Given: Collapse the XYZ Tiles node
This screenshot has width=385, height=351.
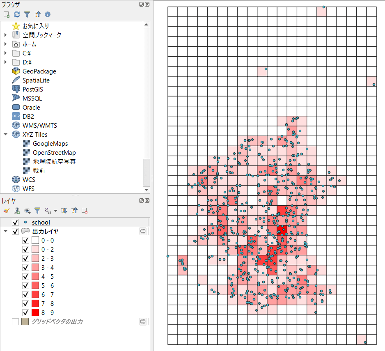Looking at the screenshot, I should 5,134.
